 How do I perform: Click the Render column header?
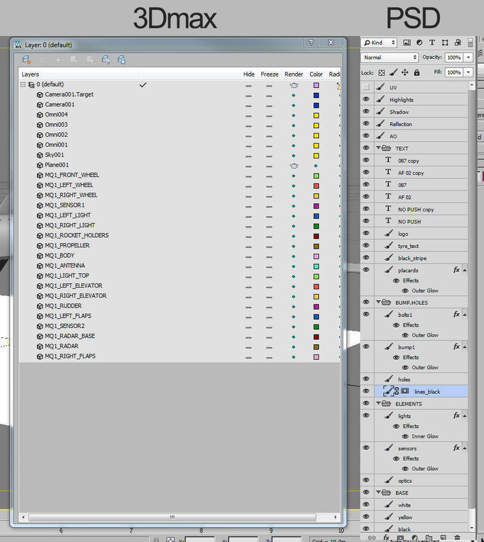294,75
